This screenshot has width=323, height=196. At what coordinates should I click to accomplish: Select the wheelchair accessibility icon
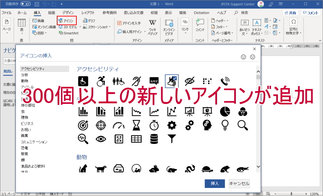click(x=83, y=81)
